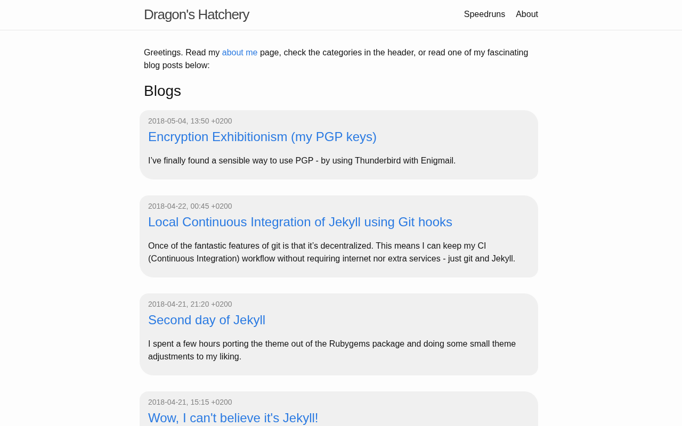Click the Thunderbird with Enigmail excerpt text
This screenshot has height=426, width=682.
coord(302,161)
